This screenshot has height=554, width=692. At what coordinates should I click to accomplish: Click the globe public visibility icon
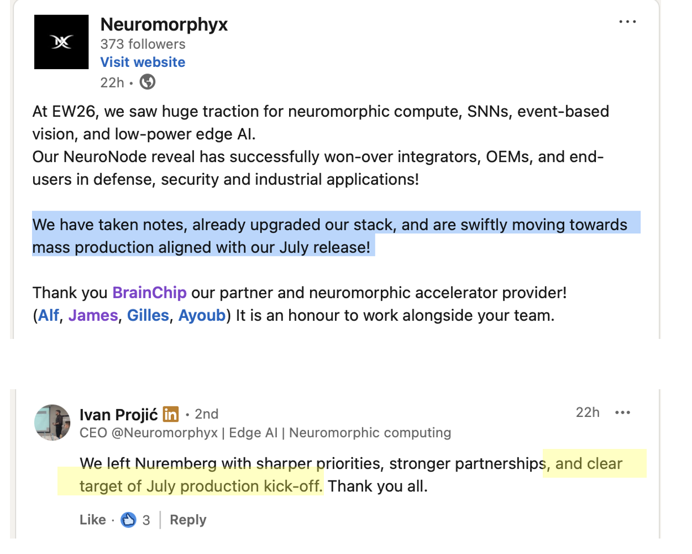(148, 82)
